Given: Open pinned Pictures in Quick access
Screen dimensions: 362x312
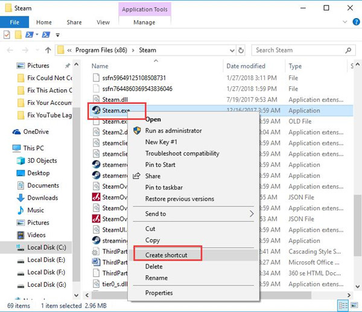Looking at the screenshot, I should (x=38, y=66).
